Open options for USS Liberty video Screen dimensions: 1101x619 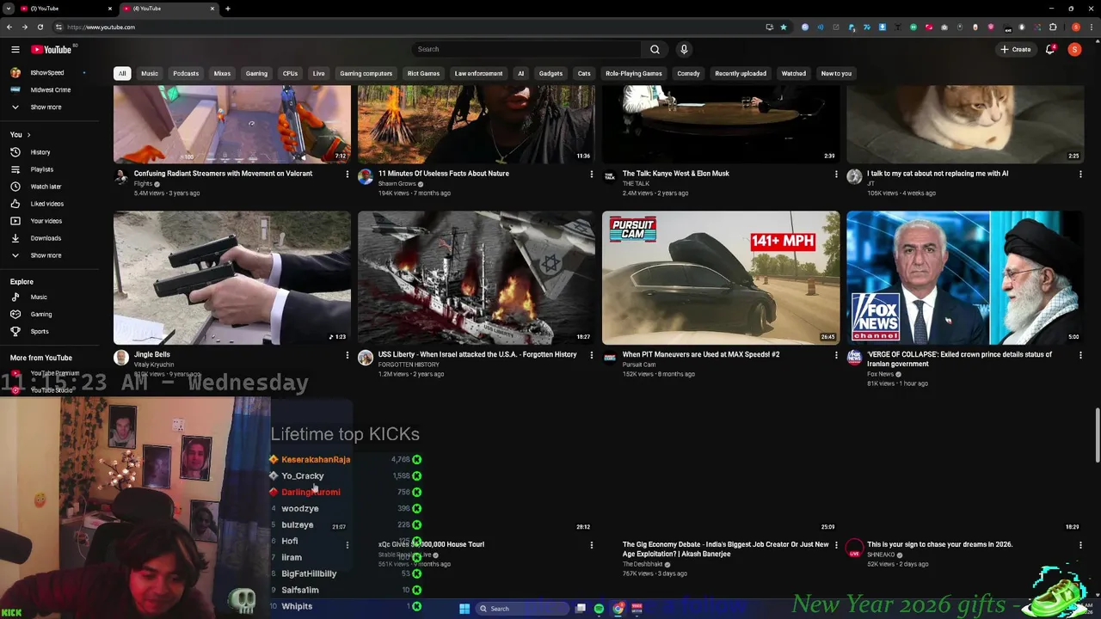591,354
